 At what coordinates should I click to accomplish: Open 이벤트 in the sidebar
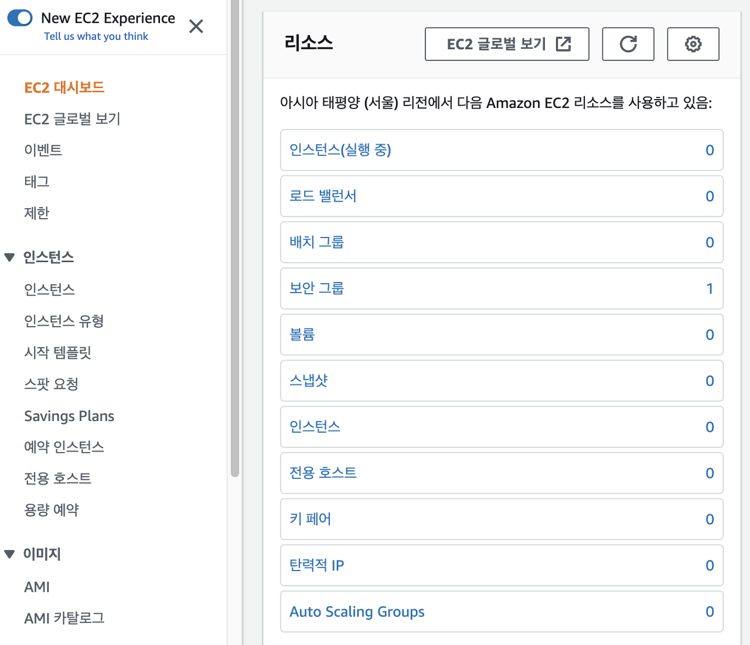(43, 150)
